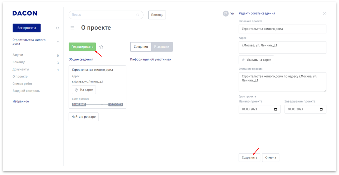Open calendar picker for Завершение проекта
The image size is (339, 175).
click(x=321, y=109)
